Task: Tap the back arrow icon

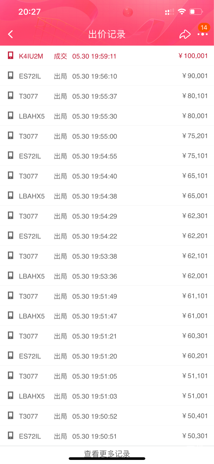Action: tap(10, 34)
